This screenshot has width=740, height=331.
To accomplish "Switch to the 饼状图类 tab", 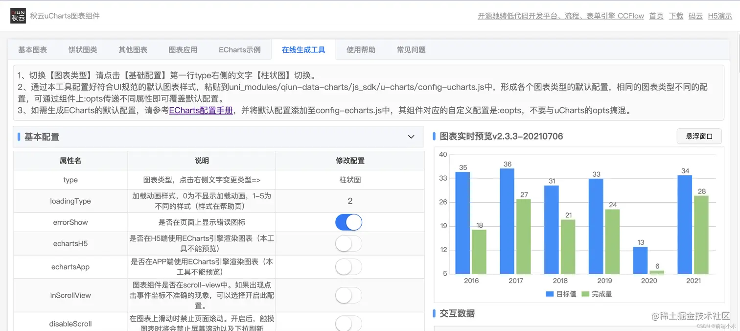I will coord(83,50).
